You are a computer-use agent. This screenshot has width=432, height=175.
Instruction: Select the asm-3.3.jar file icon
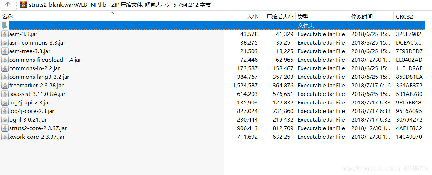pyautogui.click(x=5, y=34)
